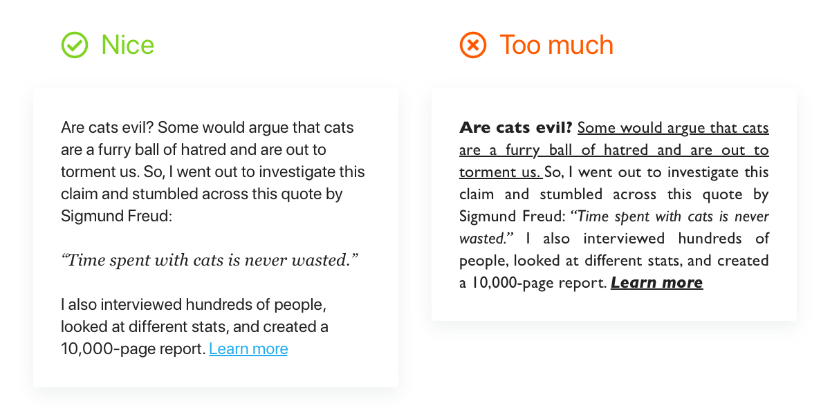Viewport: 830px width, 415px height.
Task: Click the left card's stumbled across line
Action: [202, 194]
